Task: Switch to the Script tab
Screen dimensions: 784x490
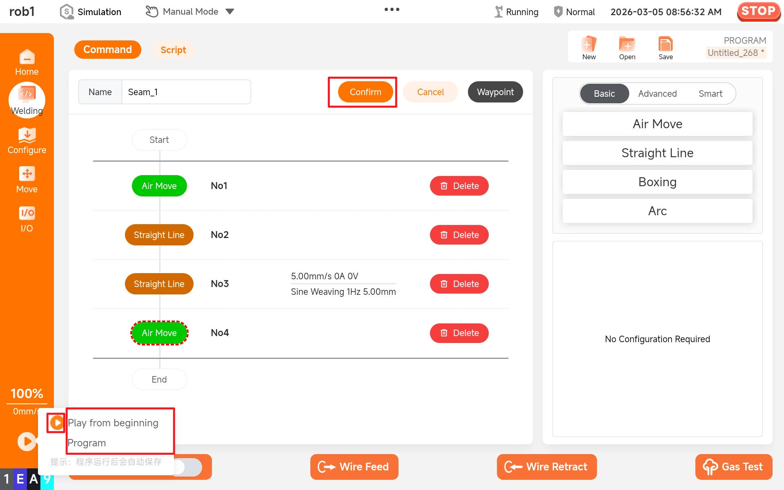Action: click(x=173, y=50)
